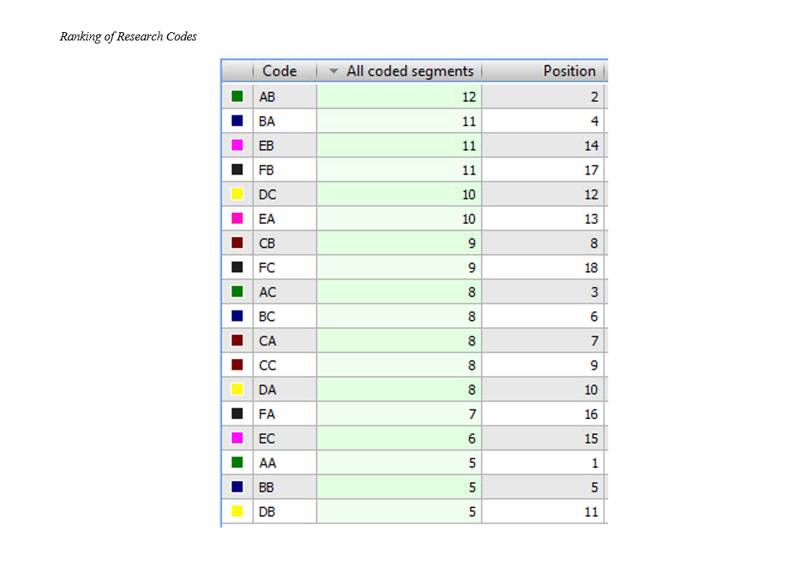The width and height of the screenshot is (812, 565).
Task: Click the code name DA
Action: click(x=267, y=390)
